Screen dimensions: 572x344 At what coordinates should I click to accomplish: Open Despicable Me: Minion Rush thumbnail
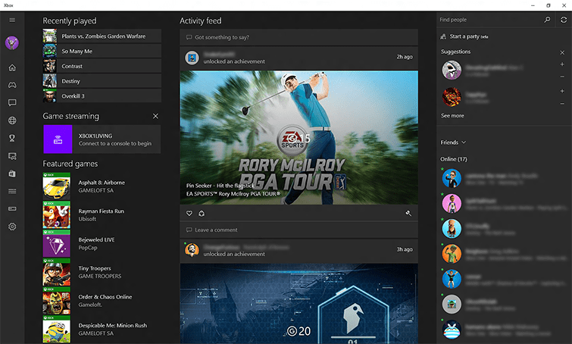pos(56,329)
